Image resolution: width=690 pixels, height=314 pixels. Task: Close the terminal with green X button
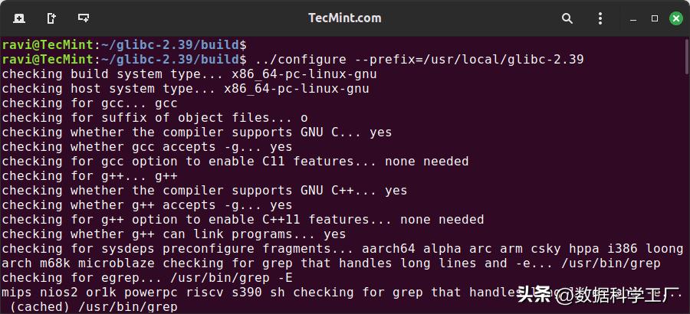[x=676, y=18]
